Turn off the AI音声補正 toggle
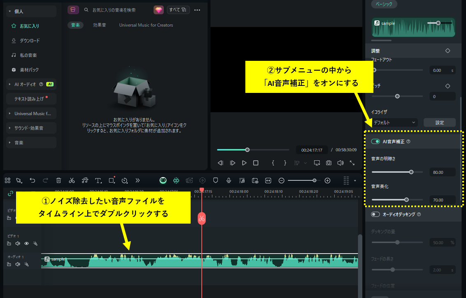This screenshot has width=466, height=298. point(375,141)
